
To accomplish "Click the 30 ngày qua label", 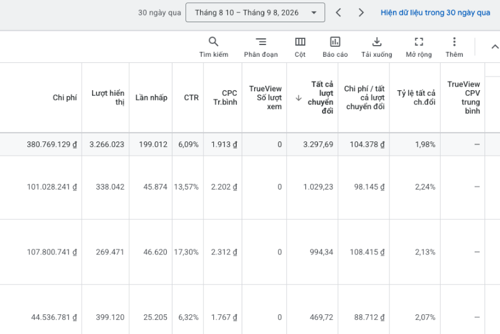I will point(159,13).
